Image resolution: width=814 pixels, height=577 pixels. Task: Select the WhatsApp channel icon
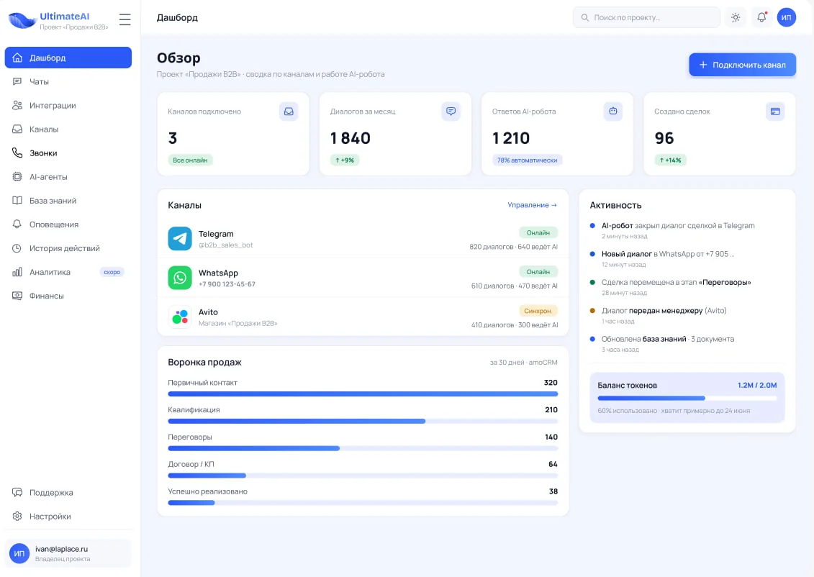tap(180, 278)
